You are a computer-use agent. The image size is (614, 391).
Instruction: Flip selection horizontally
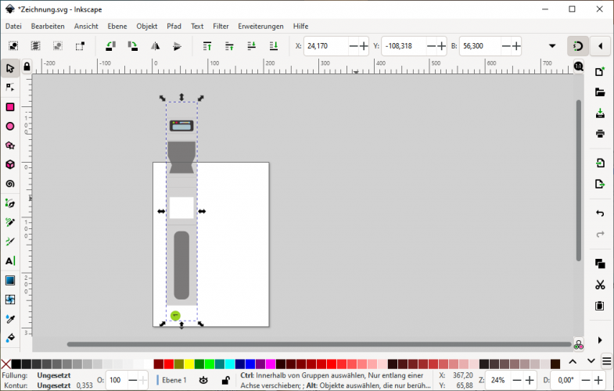[155, 46]
